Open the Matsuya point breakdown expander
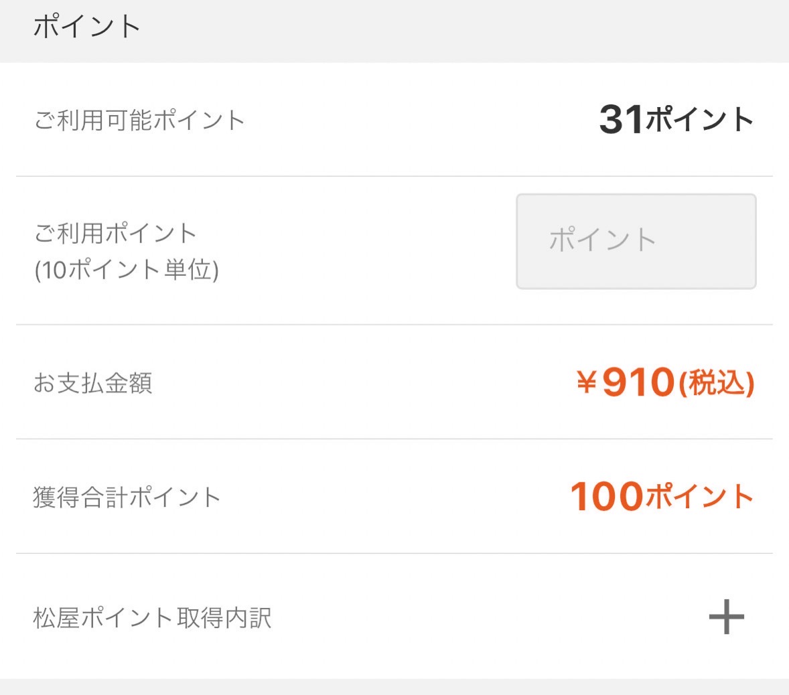The height and width of the screenshot is (695, 789). (726, 617)
